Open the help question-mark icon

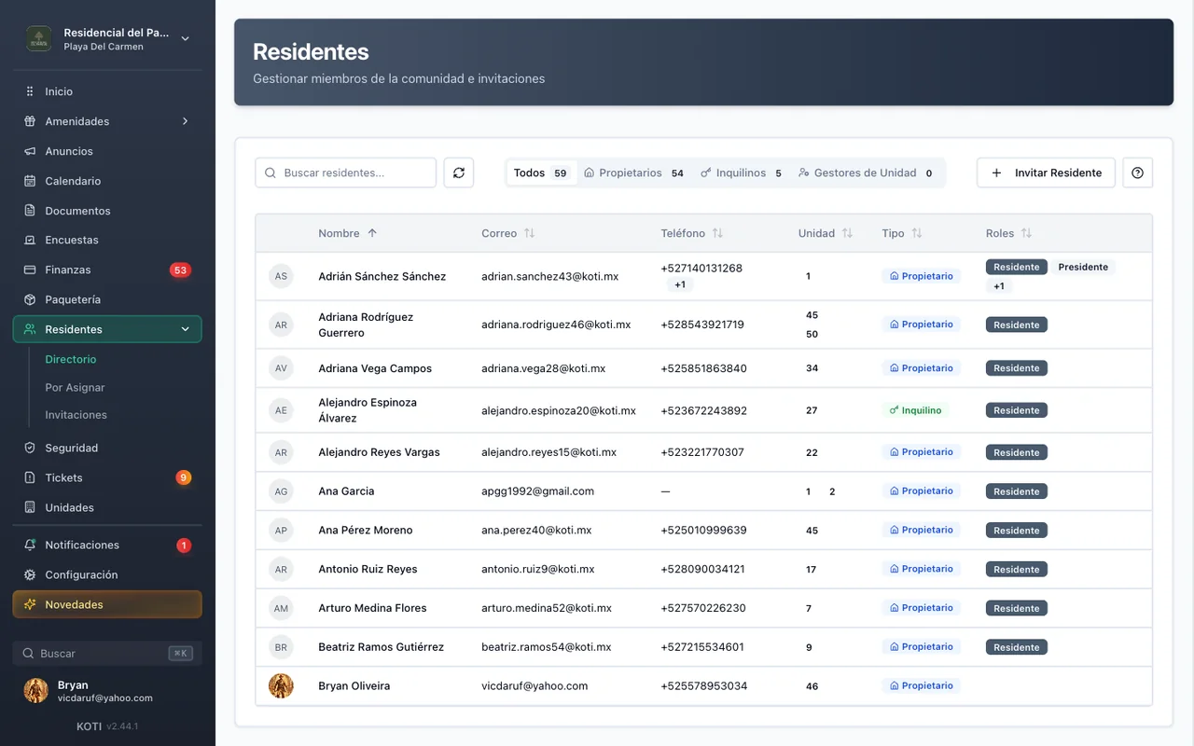point(1137,173)
